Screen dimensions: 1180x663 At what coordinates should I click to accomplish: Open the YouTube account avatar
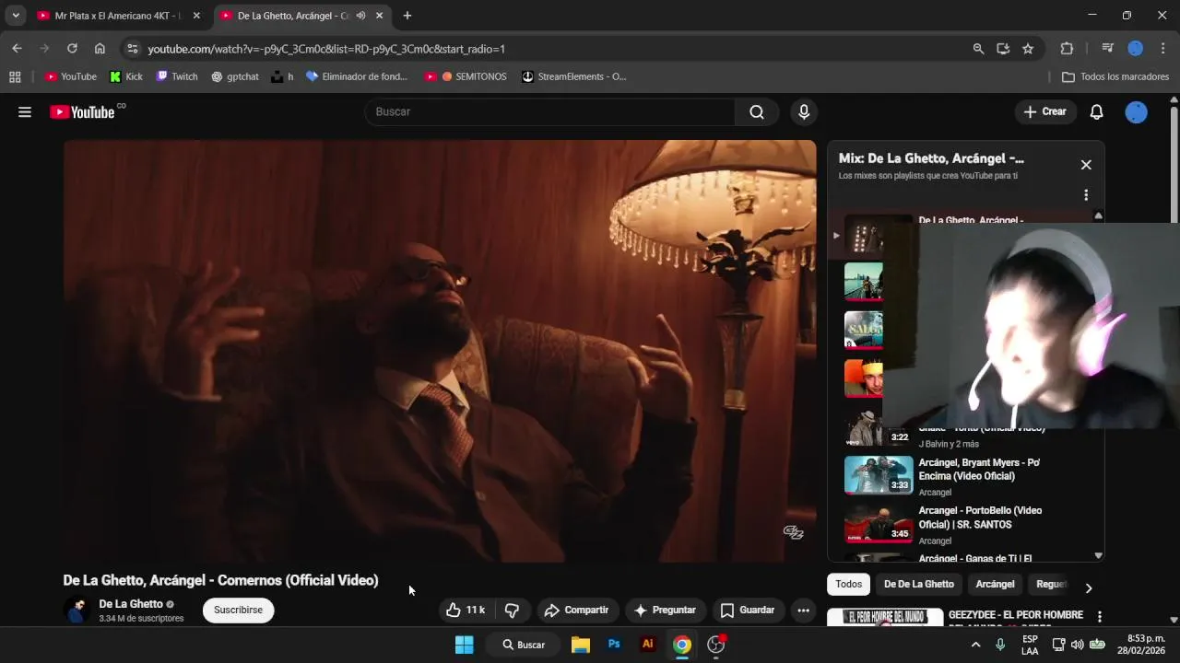tap(1136, 111)
